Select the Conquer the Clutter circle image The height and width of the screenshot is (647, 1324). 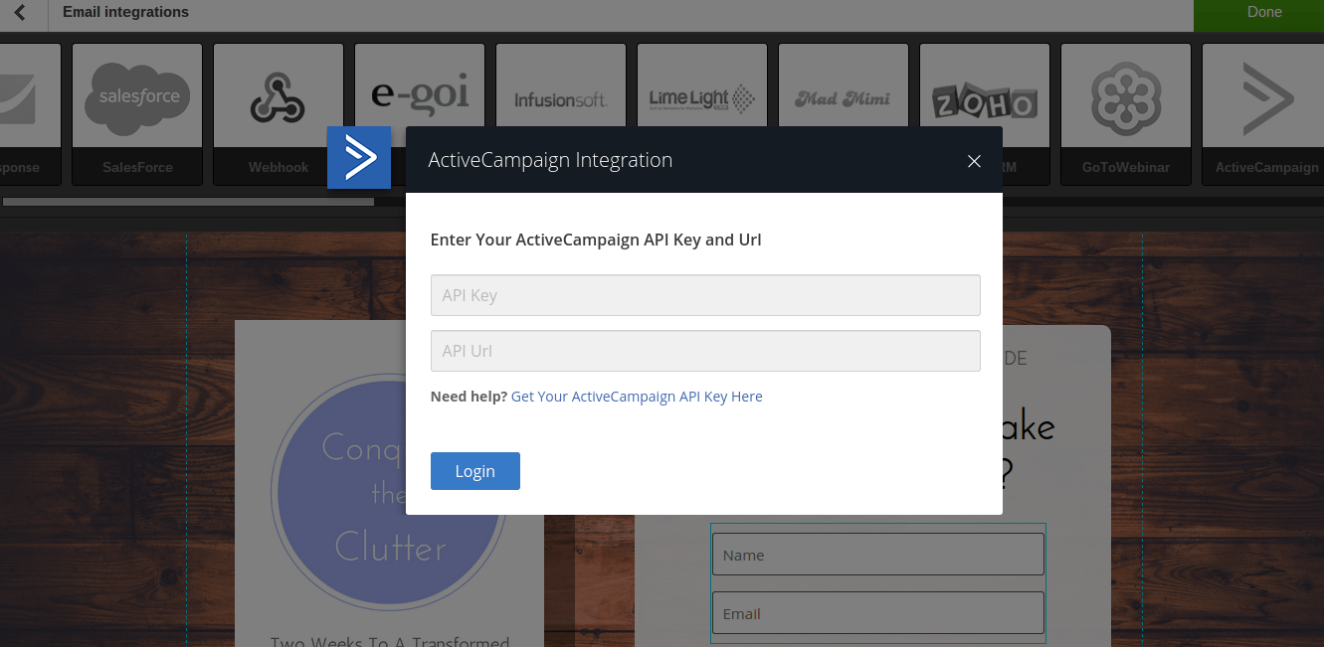389,492
